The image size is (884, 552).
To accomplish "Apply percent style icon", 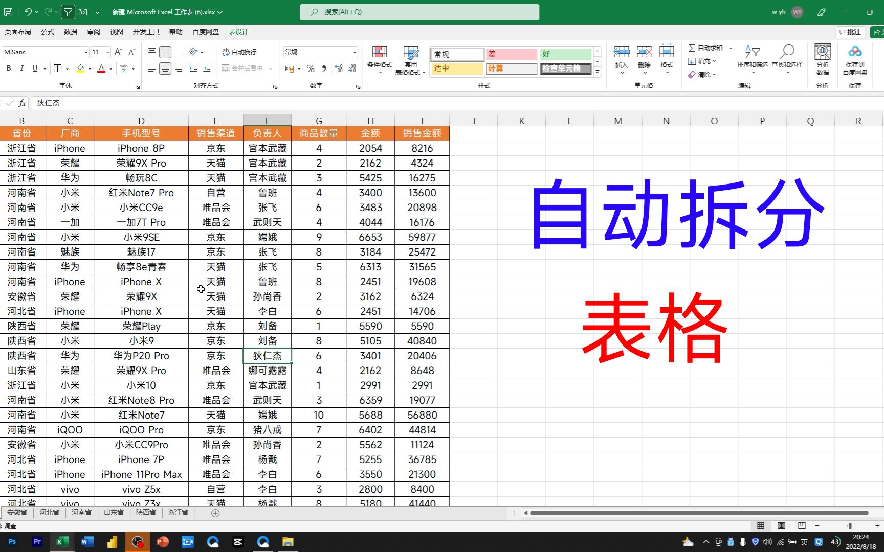I will click(x=311, y=68).
